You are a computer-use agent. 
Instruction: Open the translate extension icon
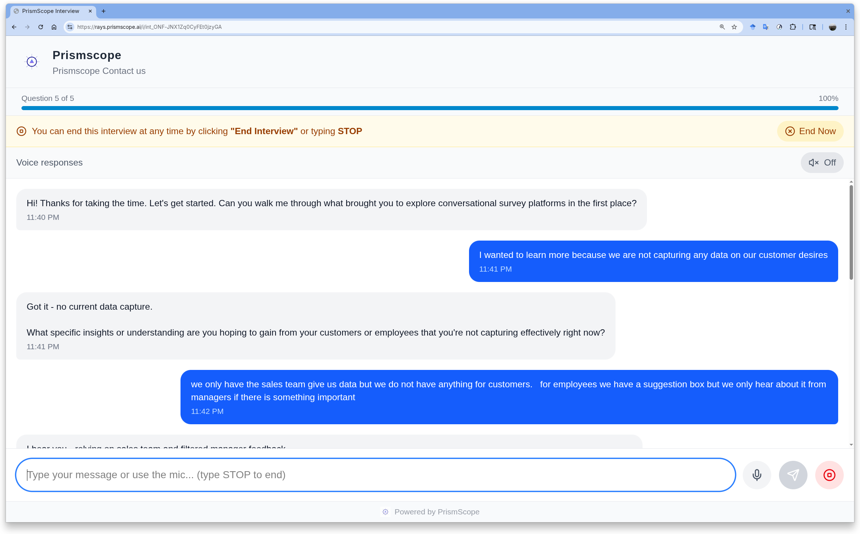tap(766, 27)
